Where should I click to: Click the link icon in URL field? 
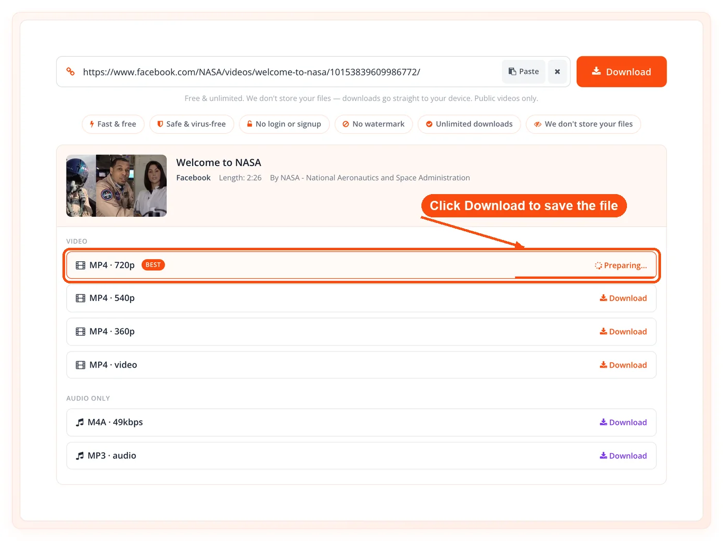coord(71,71)
